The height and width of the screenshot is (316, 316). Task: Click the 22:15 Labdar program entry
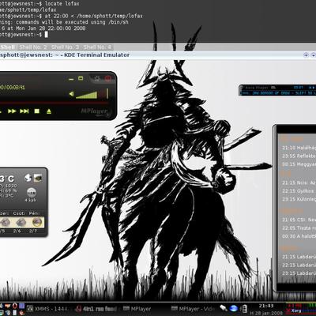point(299,265)
